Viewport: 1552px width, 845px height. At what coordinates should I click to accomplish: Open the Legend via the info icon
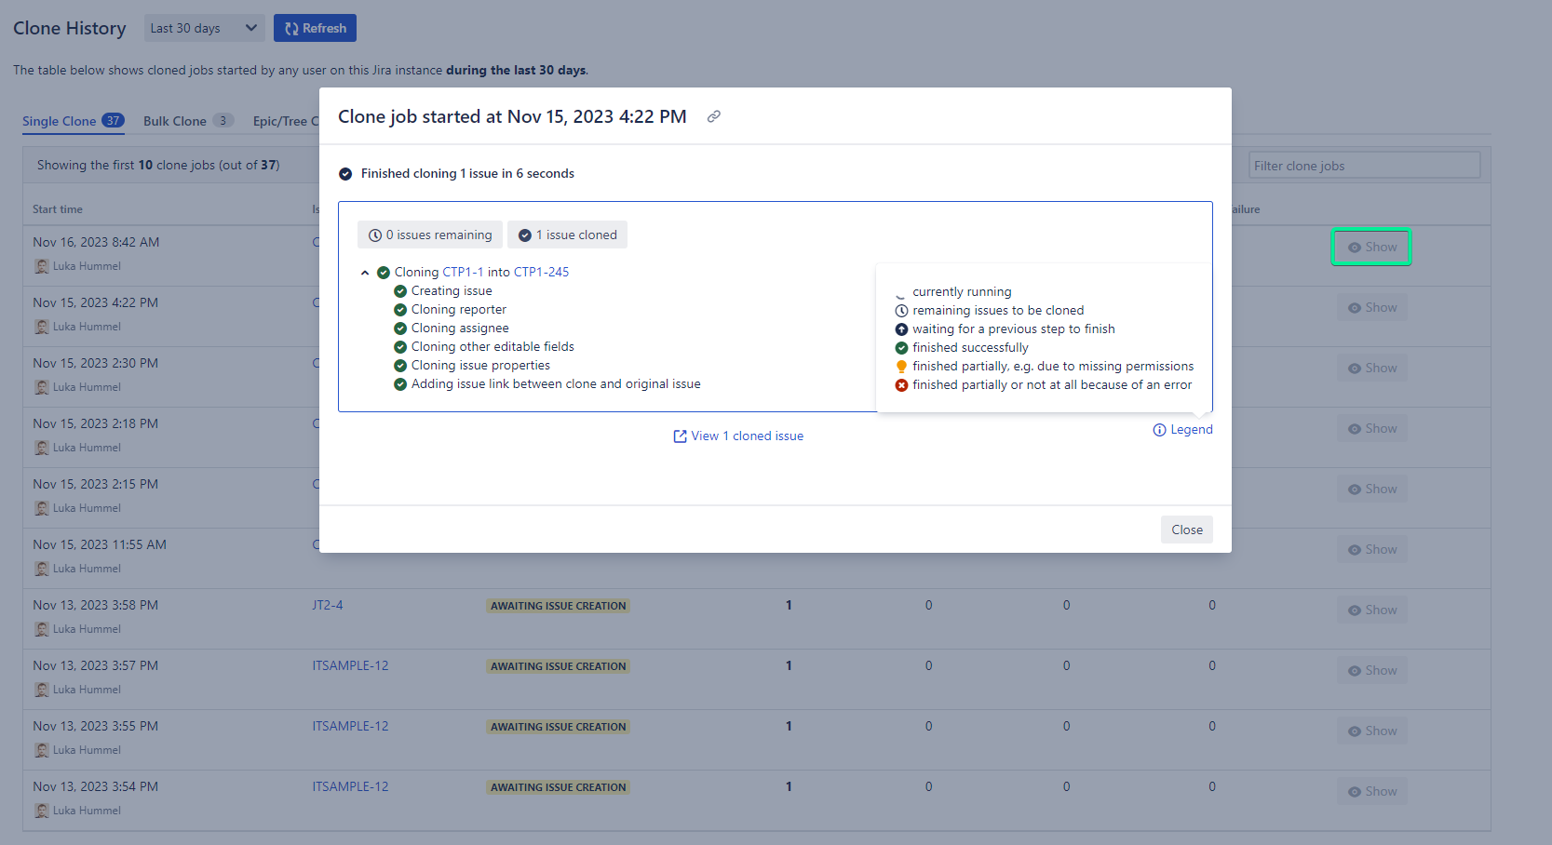[x=1159, y=429]
